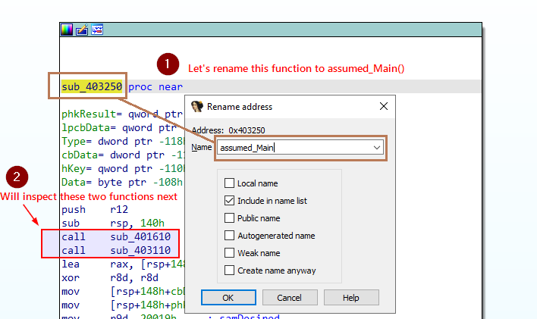Click the edit node pencil icon

82,30
